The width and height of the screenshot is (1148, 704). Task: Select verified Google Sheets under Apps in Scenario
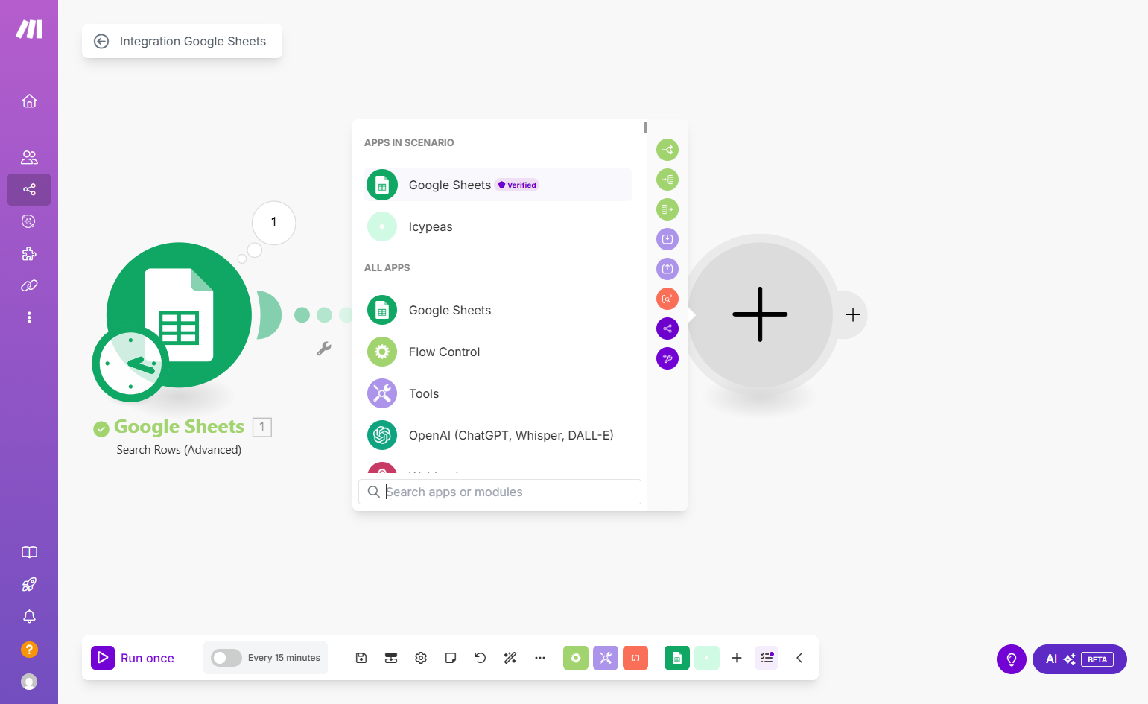click(x=498, y=185)
